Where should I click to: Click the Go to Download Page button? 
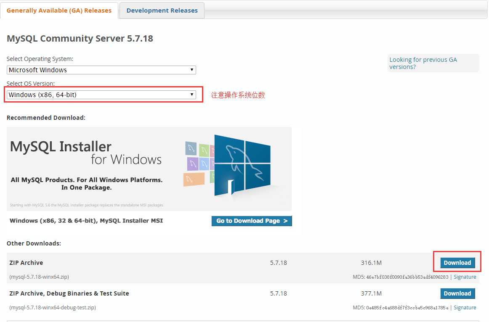252,221
